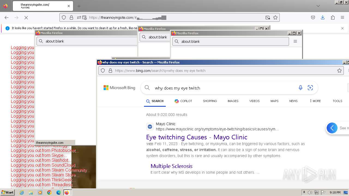Open Bing search TOOLS
Viewport: 349px width, 196px height.
coord(338,101)
